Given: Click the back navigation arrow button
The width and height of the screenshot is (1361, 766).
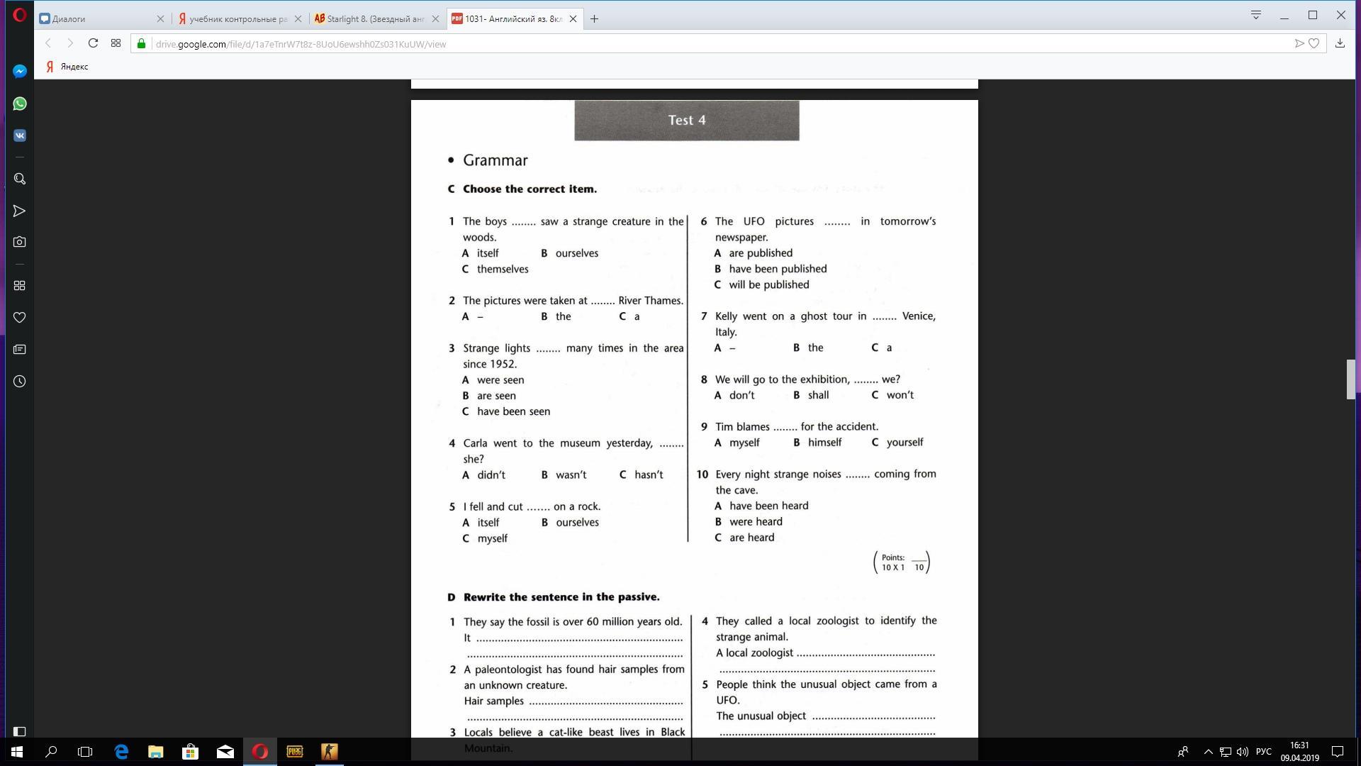Looking at the screenshot, I should click(49, 44).
